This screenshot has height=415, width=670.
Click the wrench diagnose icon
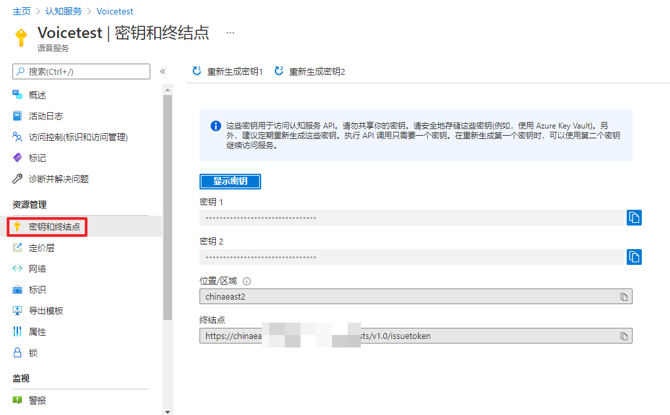click(x=18, y=178)
